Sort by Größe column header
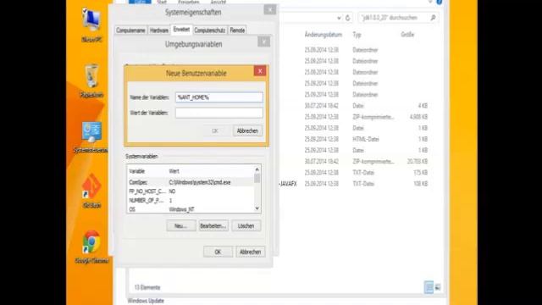This screenshot has height=305, width=542. click(x=407, y=35)
